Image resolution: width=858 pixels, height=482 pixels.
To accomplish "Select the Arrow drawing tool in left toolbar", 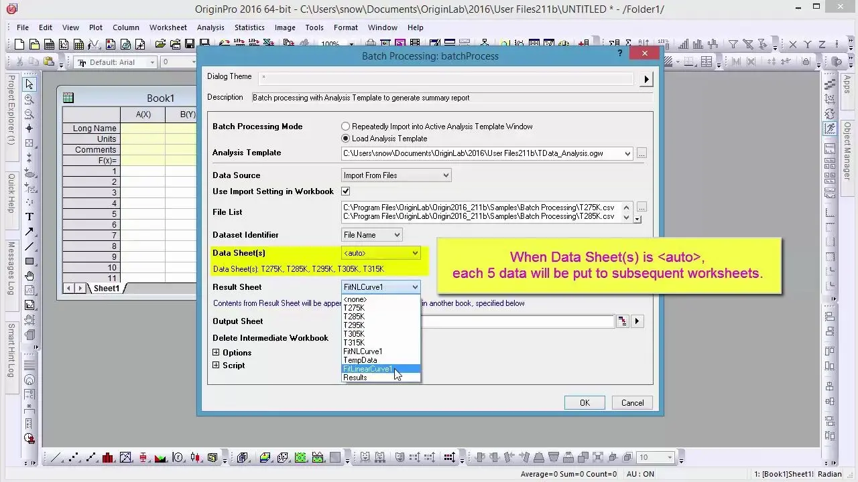I will 29,232.
